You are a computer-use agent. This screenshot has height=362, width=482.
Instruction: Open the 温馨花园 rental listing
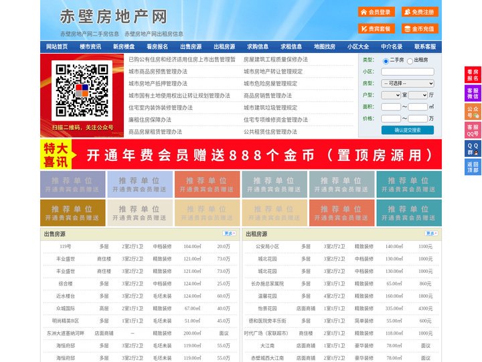pos(267,296)
